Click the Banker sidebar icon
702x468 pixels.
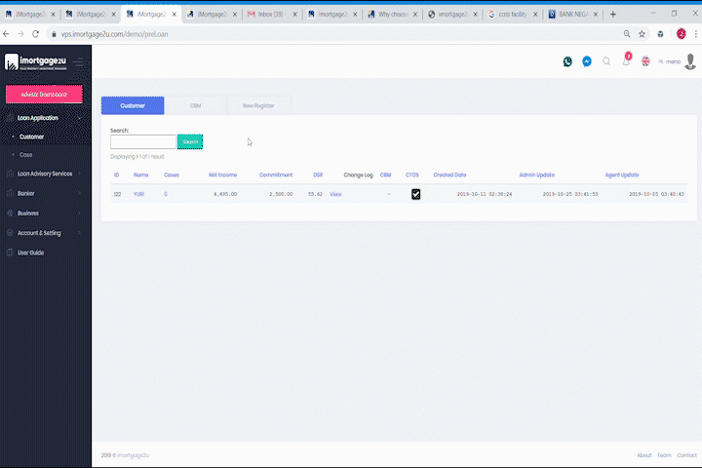10,193
